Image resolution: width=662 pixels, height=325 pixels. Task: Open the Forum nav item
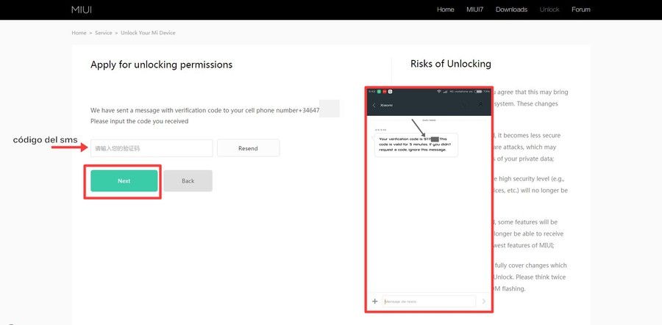(x=581, y=10)
